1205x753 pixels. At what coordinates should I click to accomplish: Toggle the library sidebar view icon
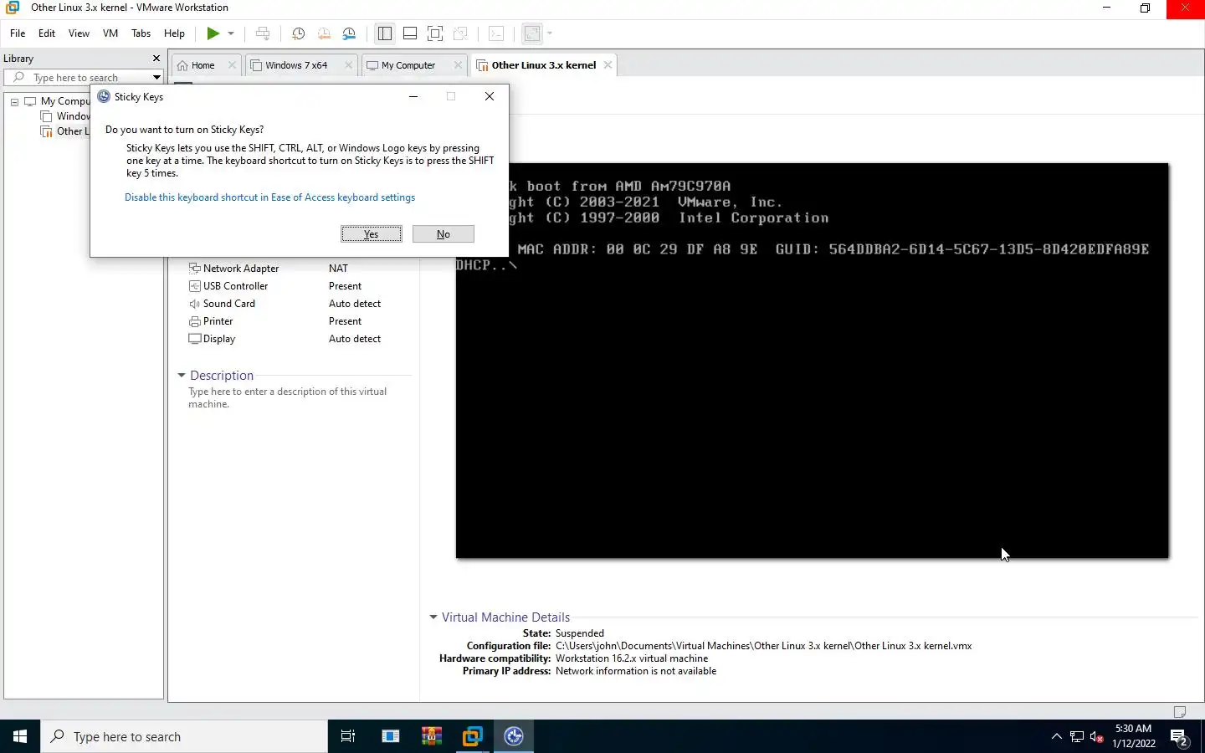point(385,33)
